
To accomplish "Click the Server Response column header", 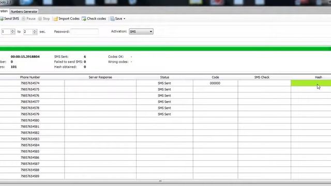I will coord(100,78).
